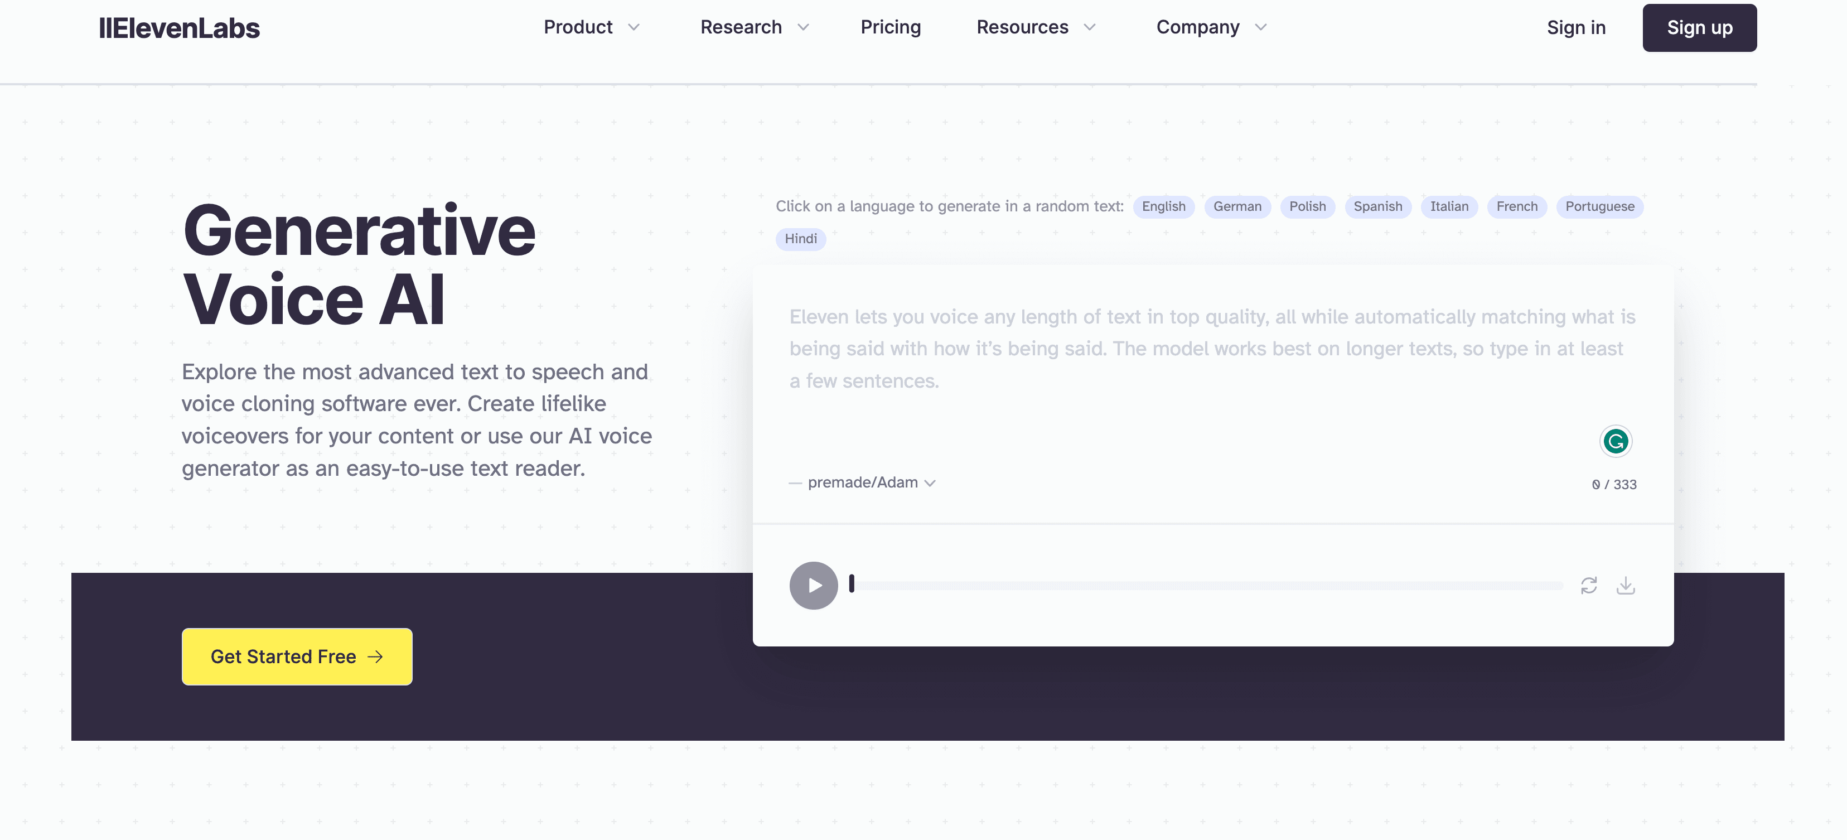The width and height of the screenshot is (1847, 840).
Task: Click the ElevenLabs logo
Action: [x=179, y=28]
